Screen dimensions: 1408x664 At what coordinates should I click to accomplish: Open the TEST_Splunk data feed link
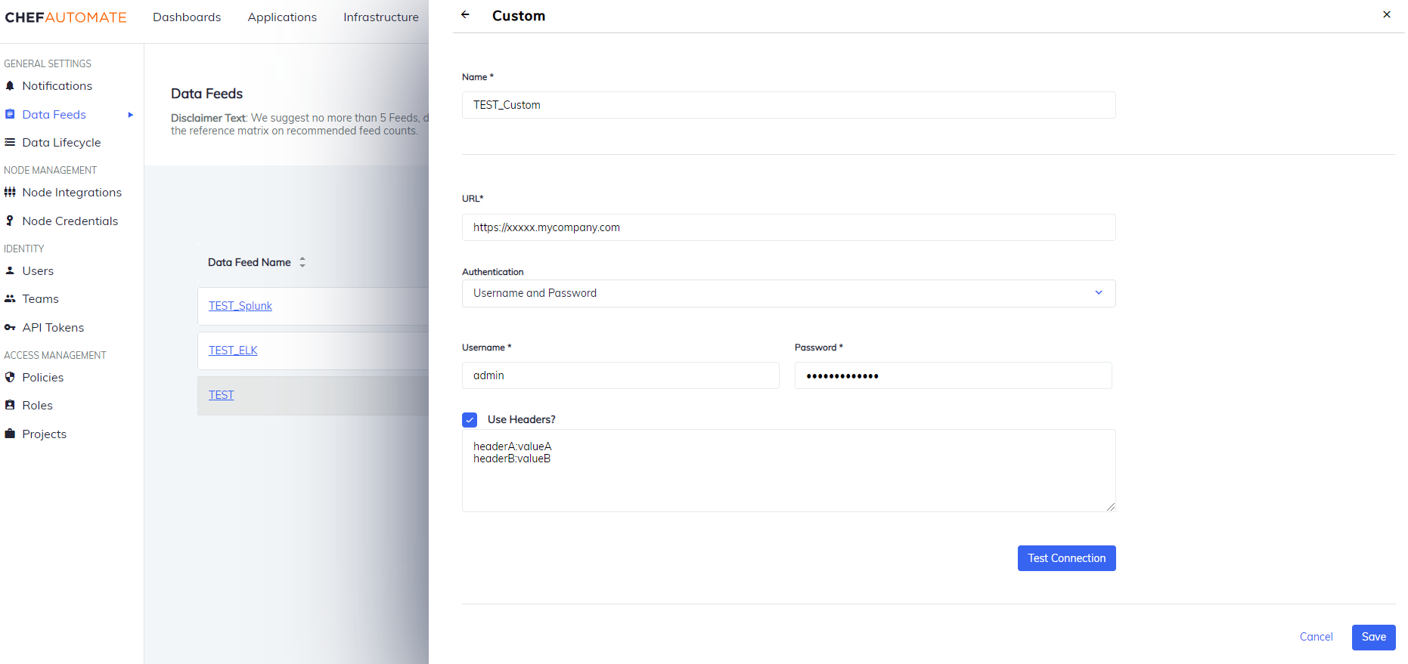[240, 306]
